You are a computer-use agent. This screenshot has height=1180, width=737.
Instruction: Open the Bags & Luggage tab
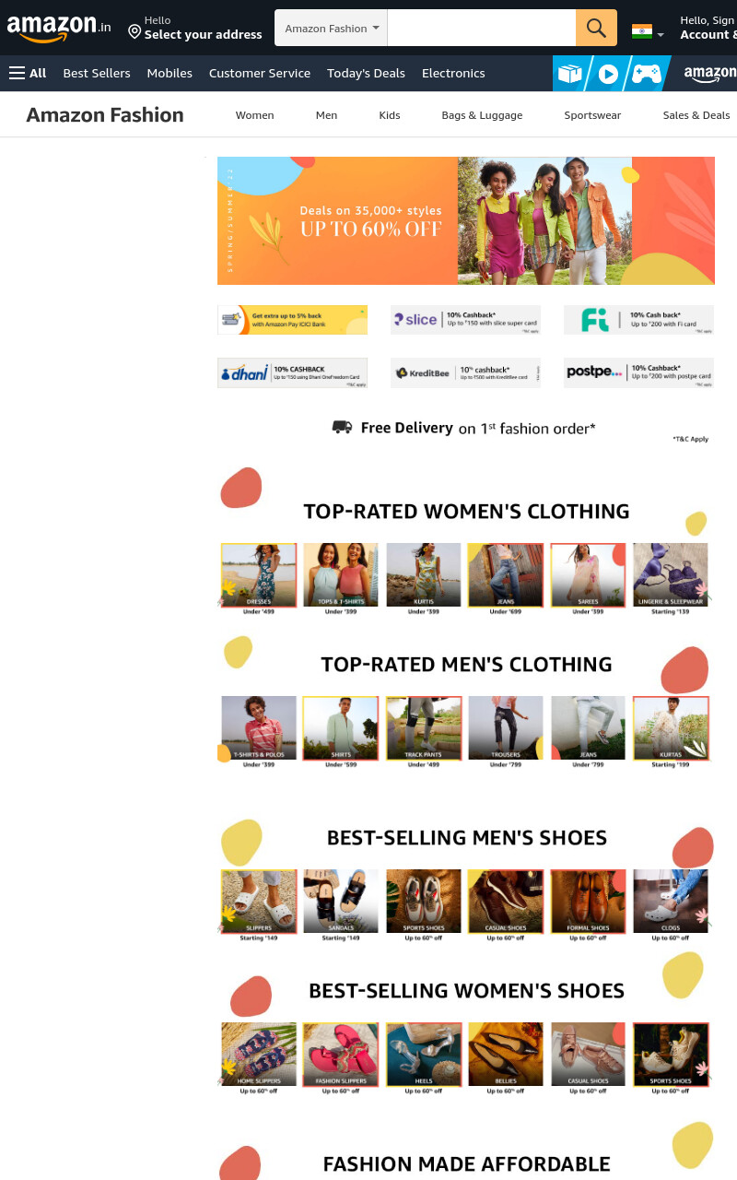(482, 115)
